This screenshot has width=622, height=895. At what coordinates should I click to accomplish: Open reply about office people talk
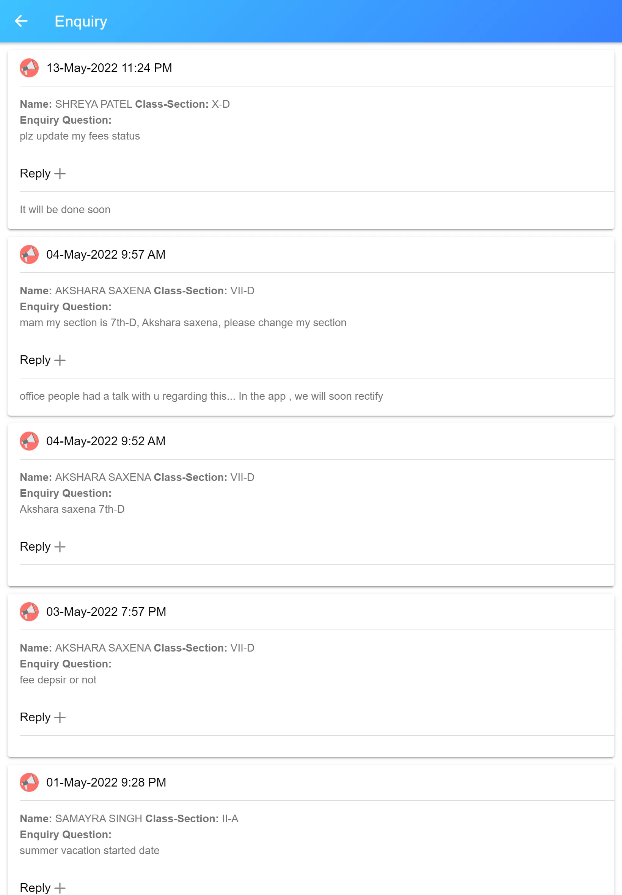tap(201, 396)
